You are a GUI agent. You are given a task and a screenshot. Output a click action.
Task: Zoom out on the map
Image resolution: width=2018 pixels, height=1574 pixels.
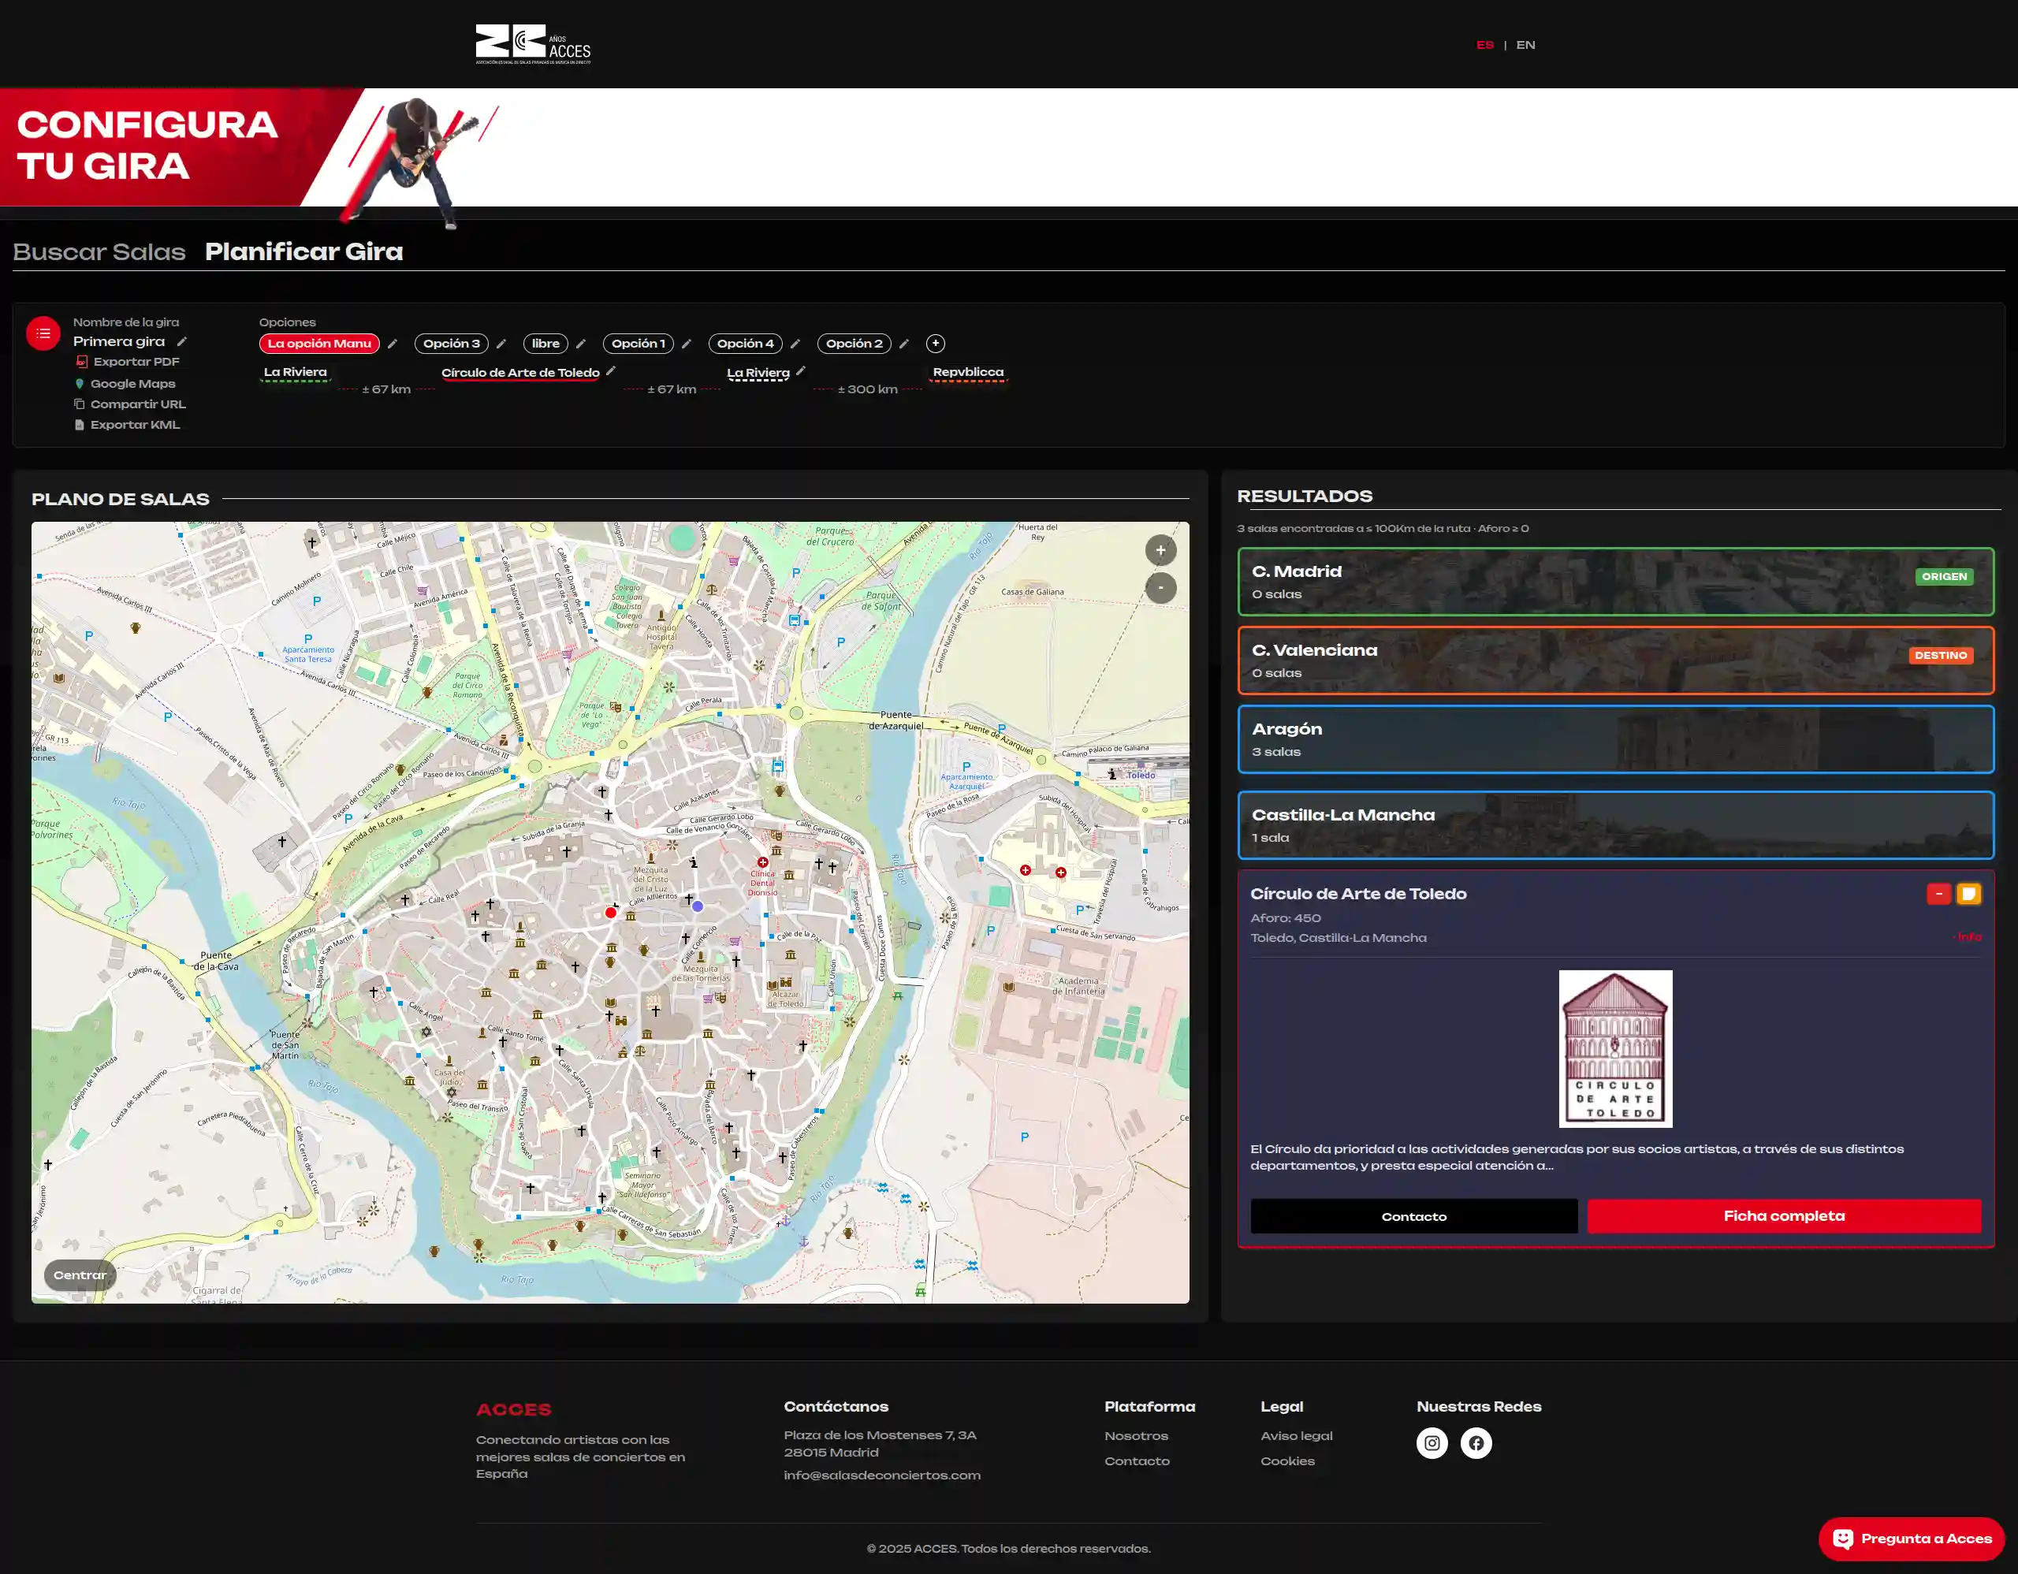pos(1160,589)
